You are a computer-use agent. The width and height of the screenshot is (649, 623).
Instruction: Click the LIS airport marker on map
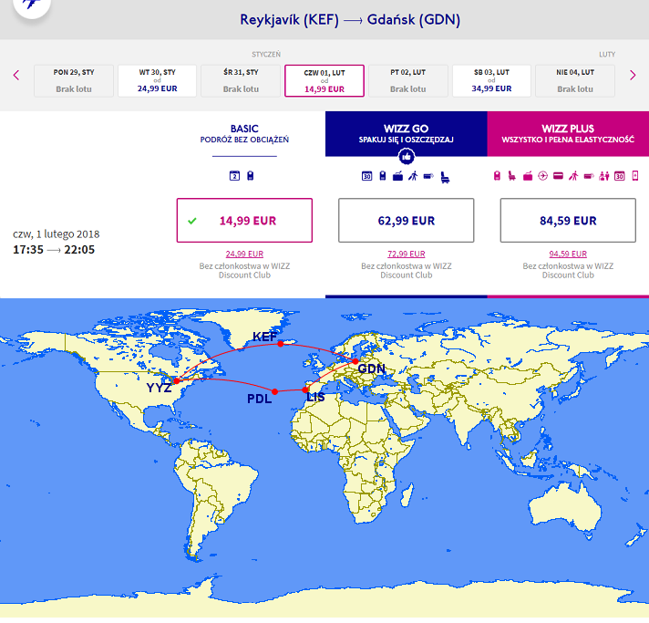click(305, 389)
